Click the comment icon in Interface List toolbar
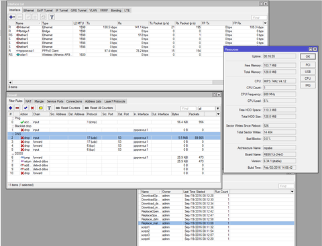This screenshot has height=246, width=322. click(x=44, y=17)
